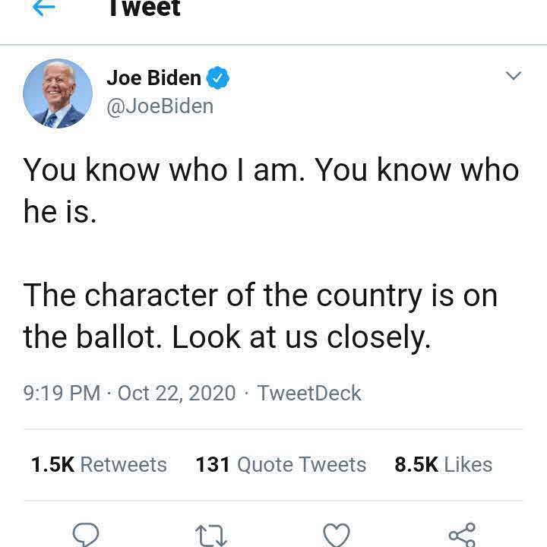Click the "You know who I am" sentence
This screenshot has height=547, width=547.
click(164, 170)
